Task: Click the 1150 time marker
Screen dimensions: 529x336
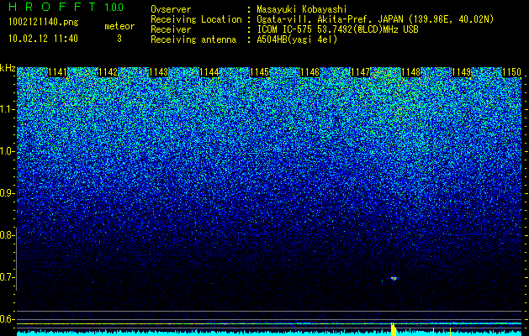Action: [512, 72]
